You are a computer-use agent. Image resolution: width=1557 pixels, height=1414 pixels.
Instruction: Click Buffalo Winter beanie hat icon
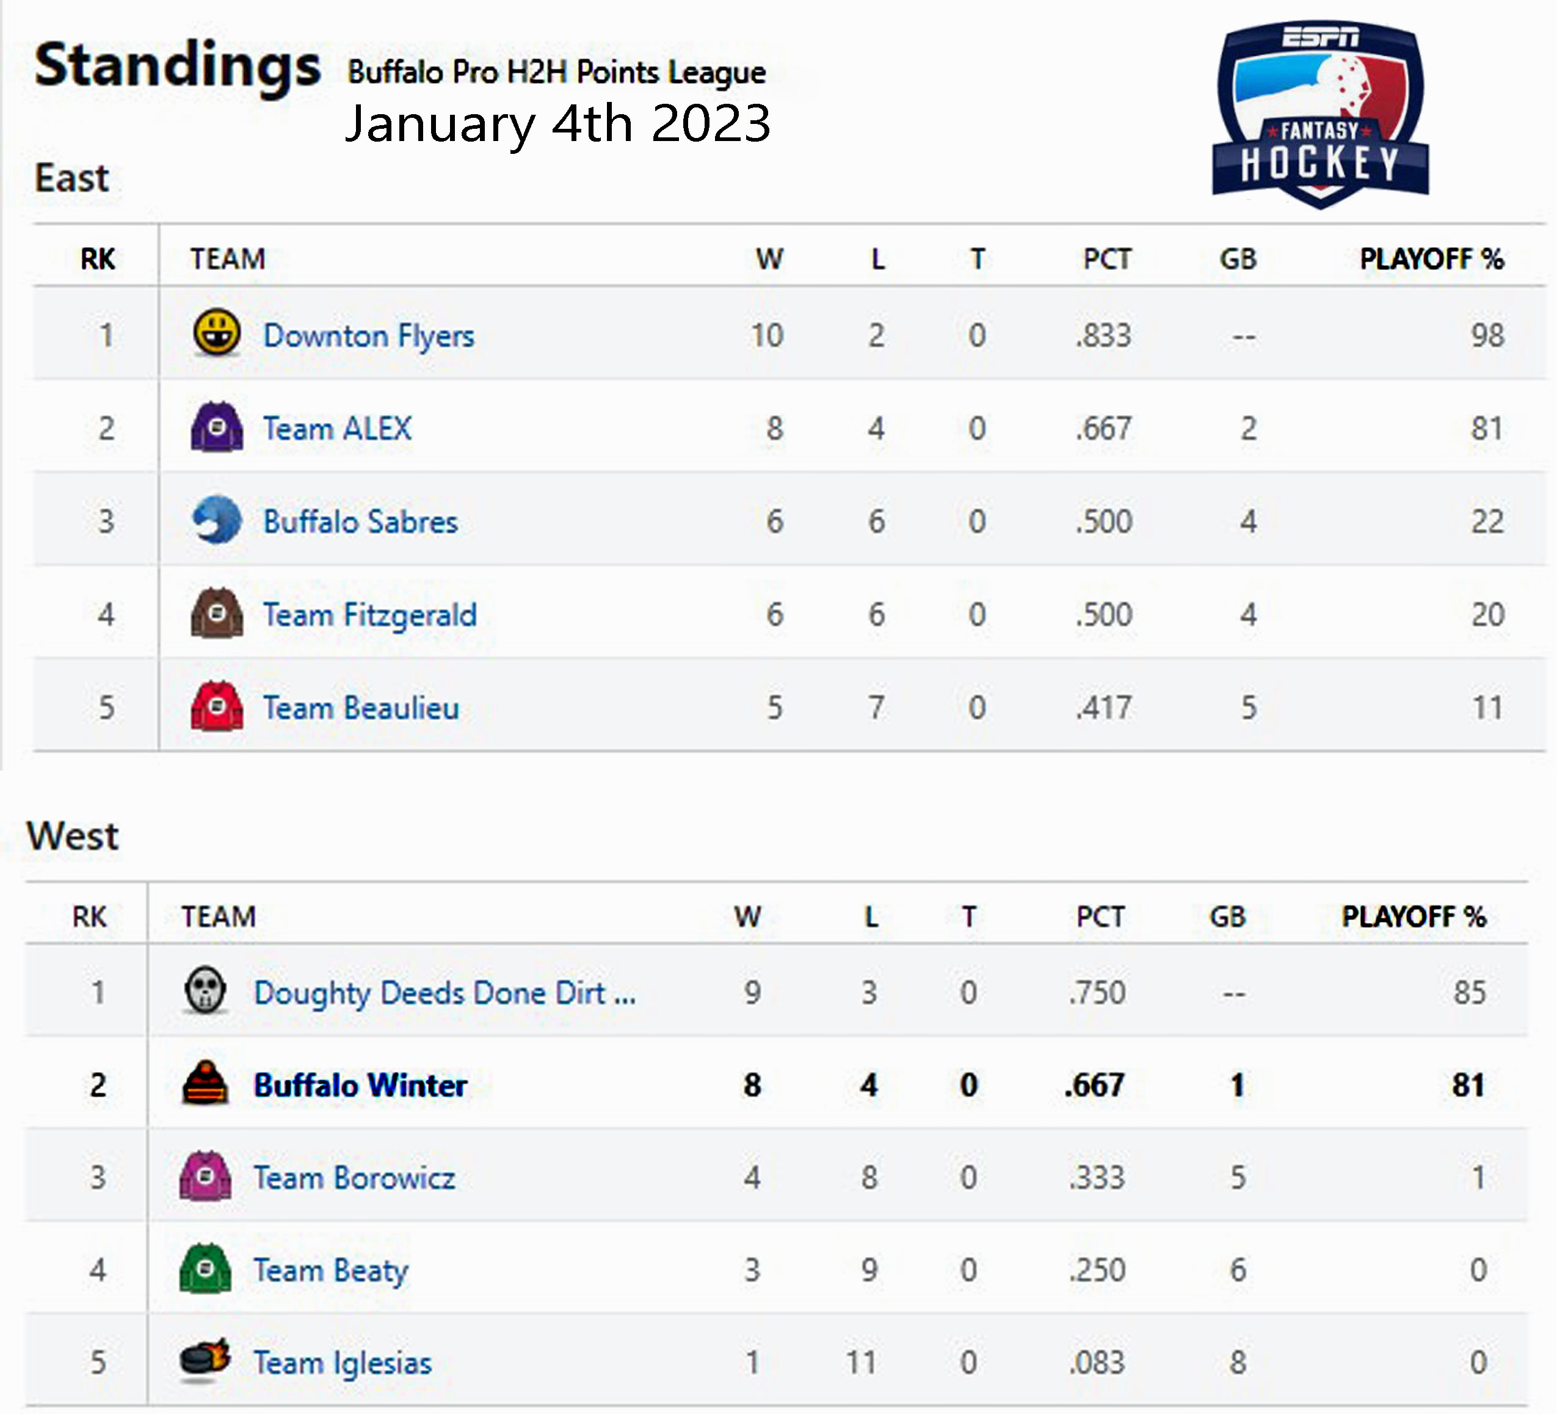pyautogui.click(x=205, y=1082)
